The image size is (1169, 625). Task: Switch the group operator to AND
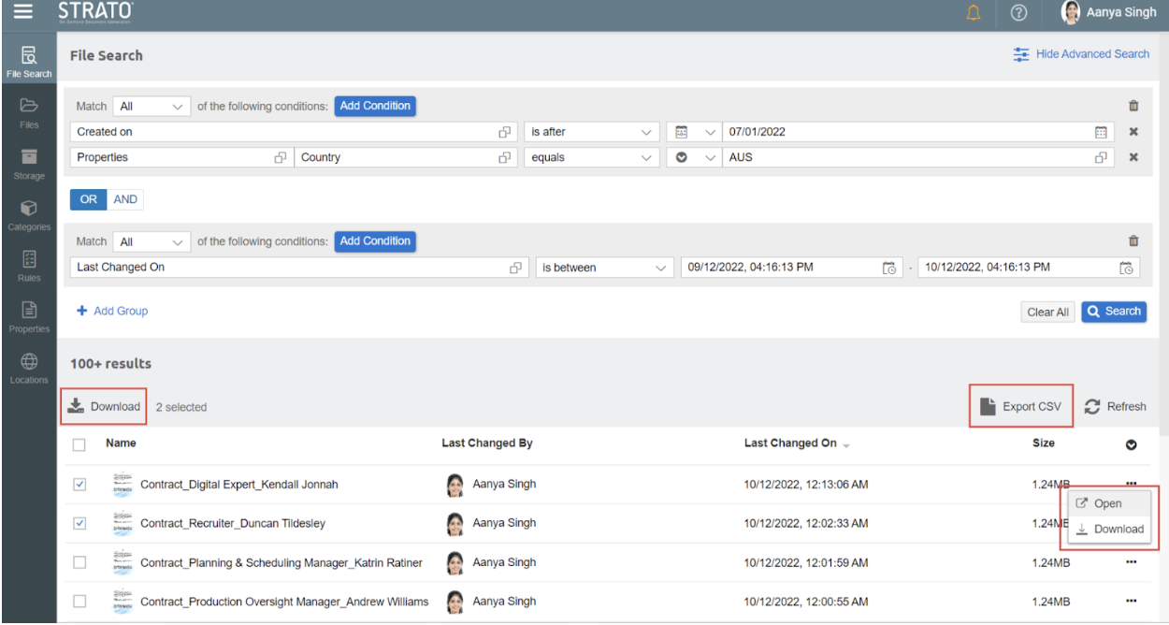point(125,199)
